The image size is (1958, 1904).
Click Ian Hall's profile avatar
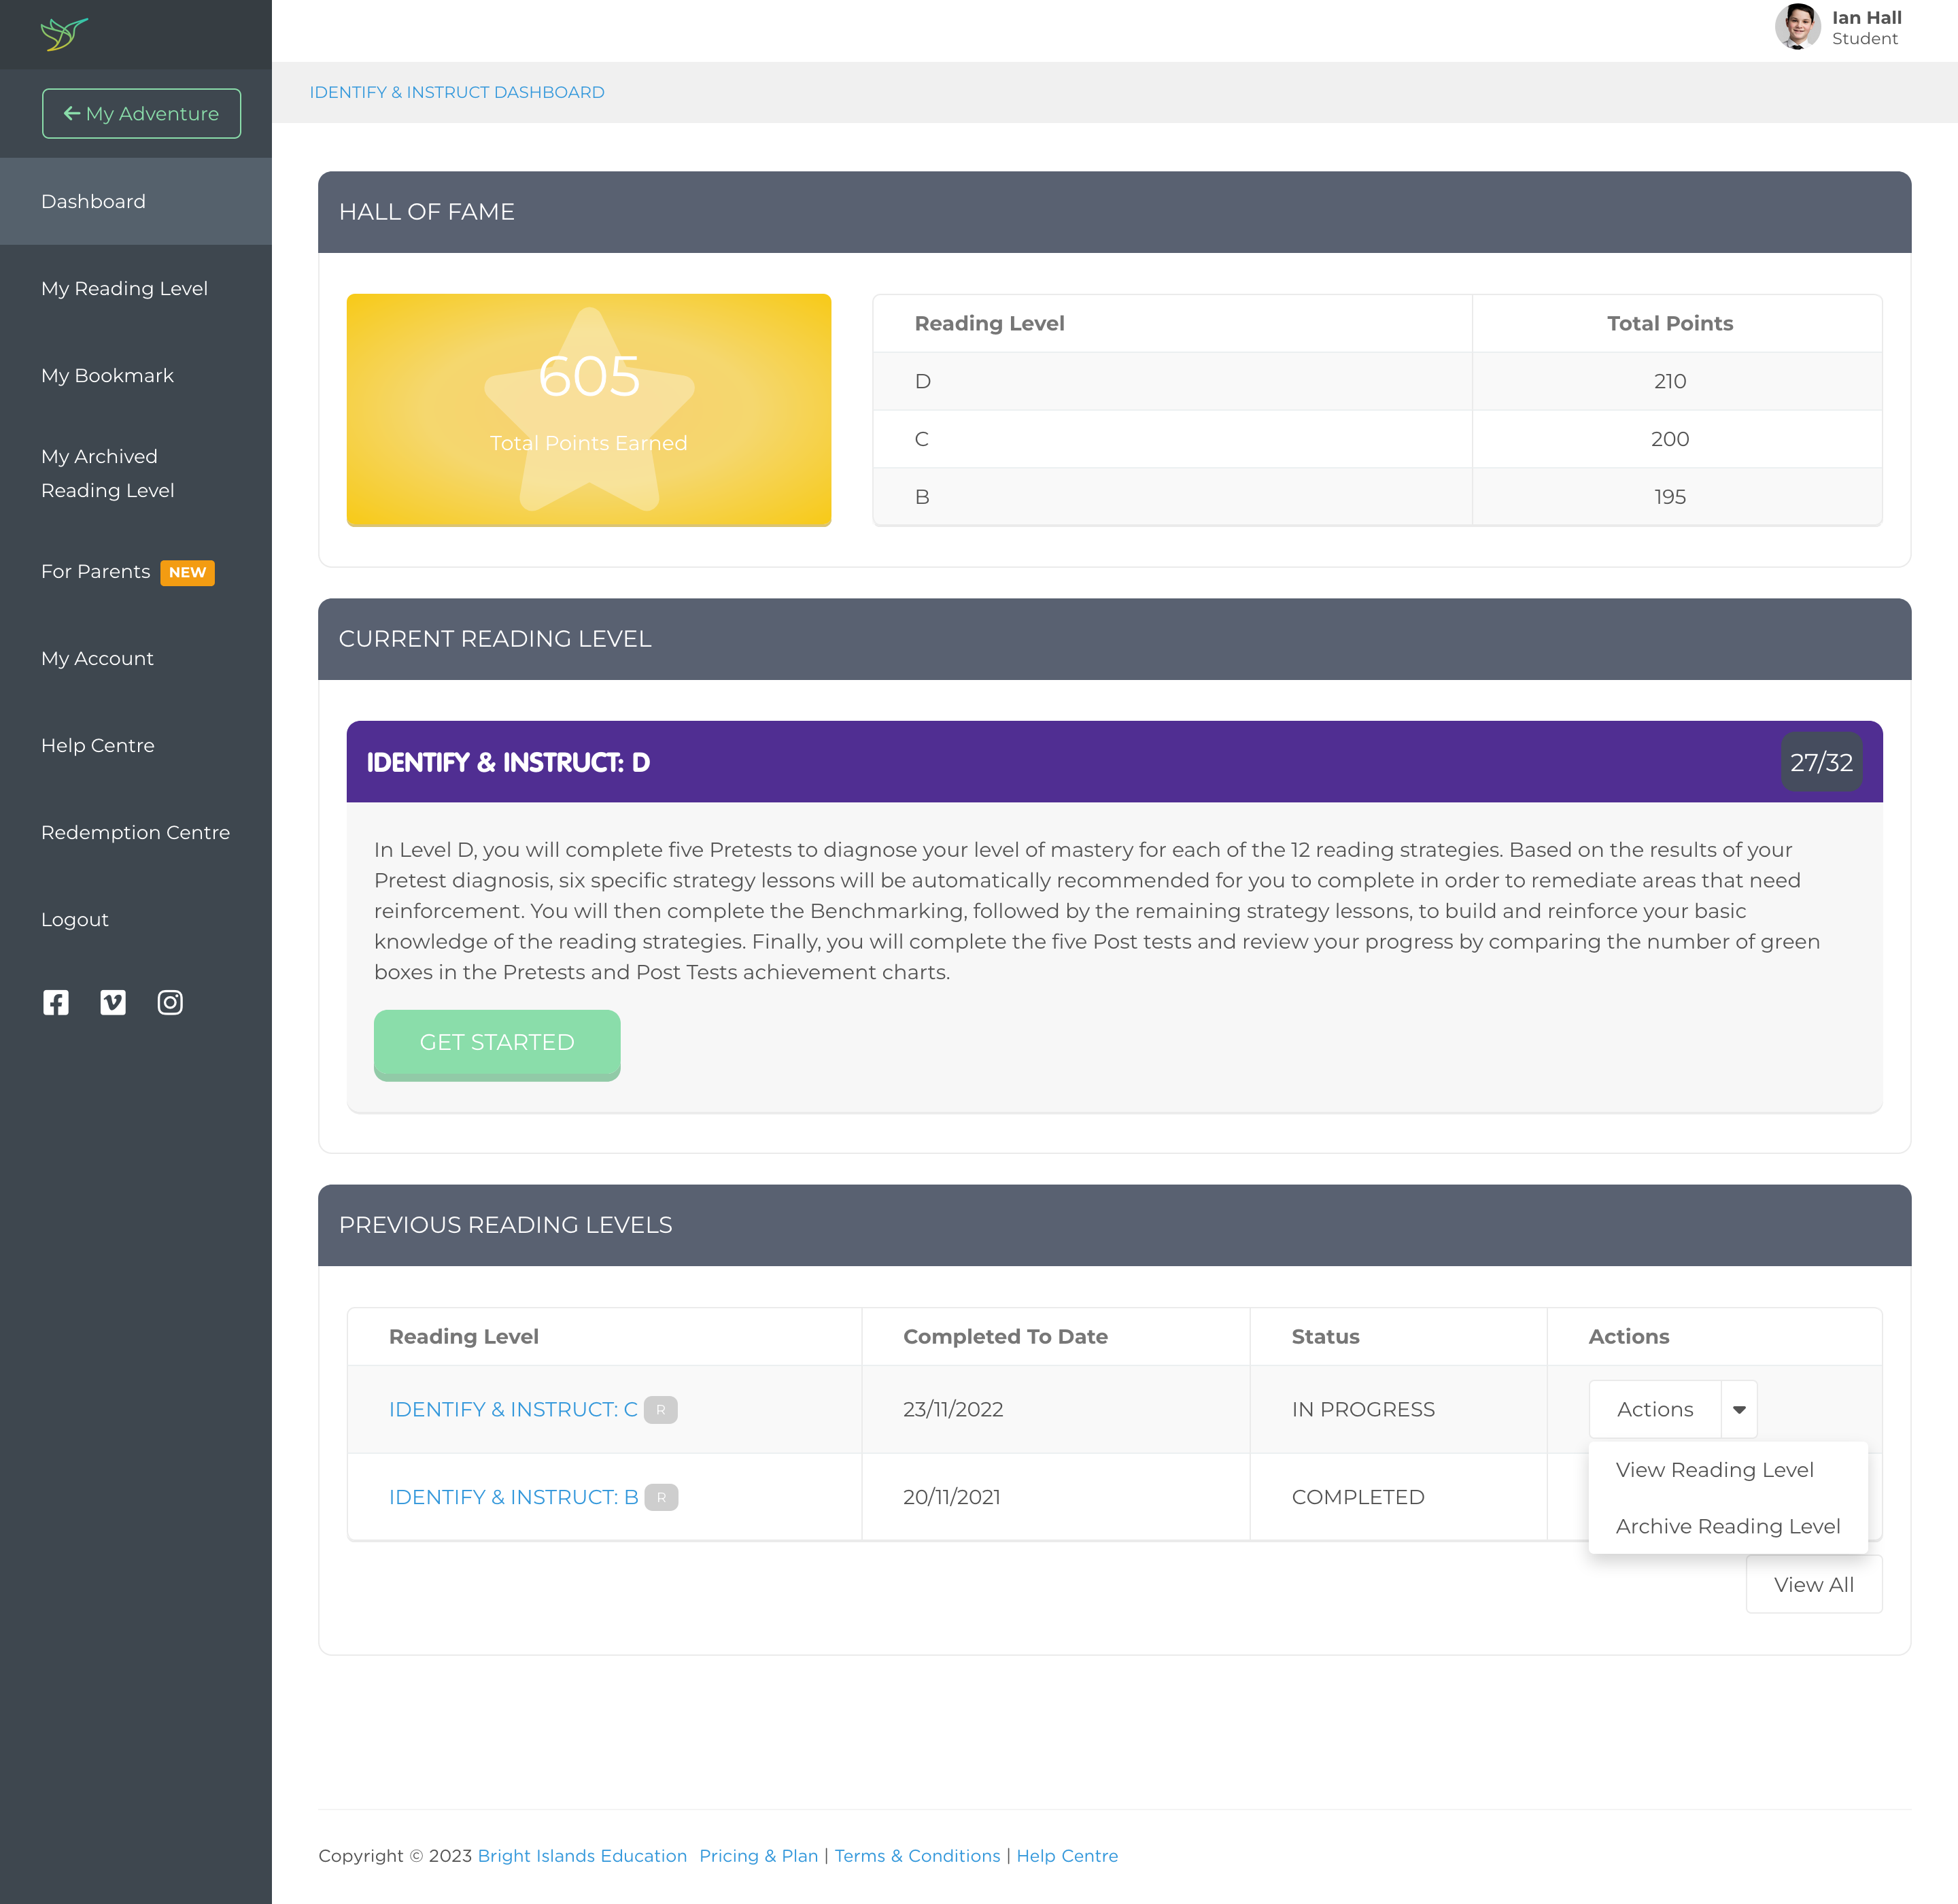[1796, 27]
